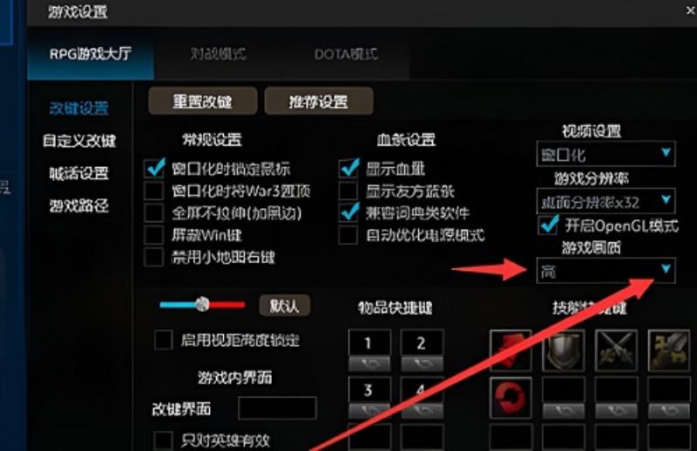Expand the 游戏分辨率 dropdown
This screenshot has height=451, width=697.
click(x=606, y=201)
